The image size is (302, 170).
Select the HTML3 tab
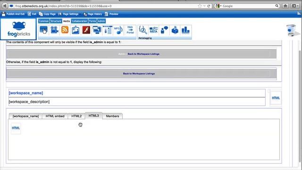(x=93, y=116)
